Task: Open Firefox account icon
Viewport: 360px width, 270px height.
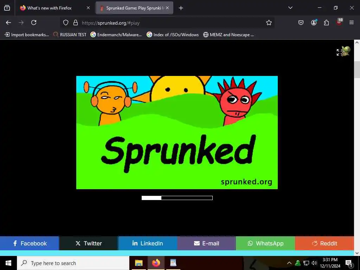Action: coord(314,22)
